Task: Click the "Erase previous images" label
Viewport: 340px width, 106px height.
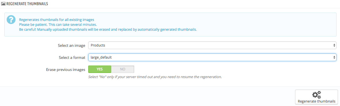Action: pyautogui.click(x=66, y=70)
